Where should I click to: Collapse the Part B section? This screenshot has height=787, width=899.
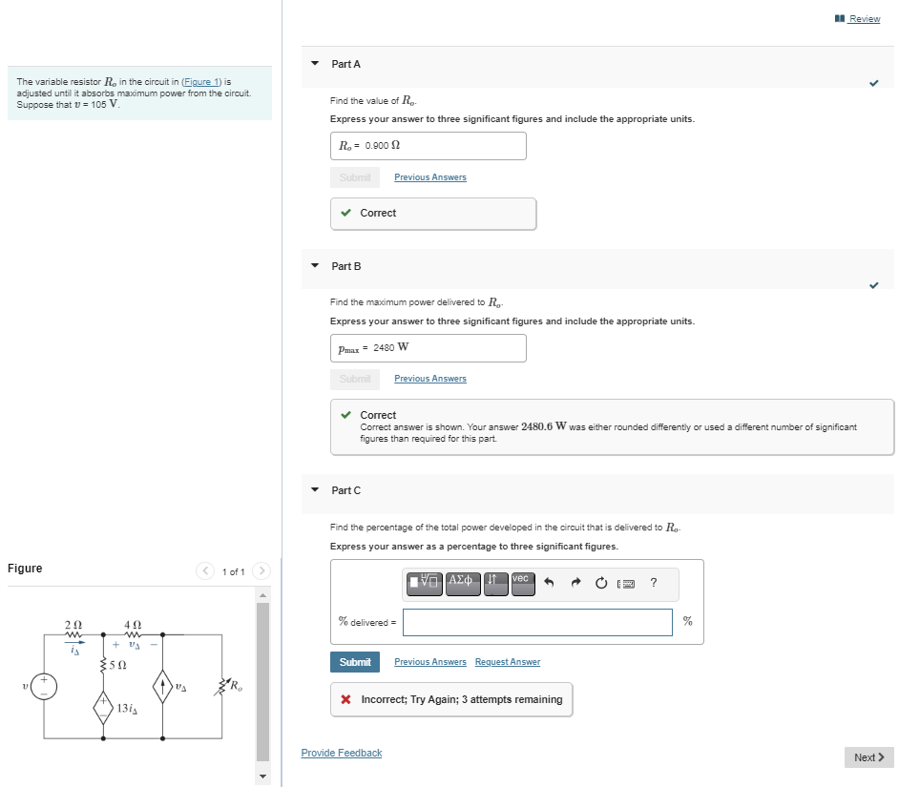(x=314, y=266)
